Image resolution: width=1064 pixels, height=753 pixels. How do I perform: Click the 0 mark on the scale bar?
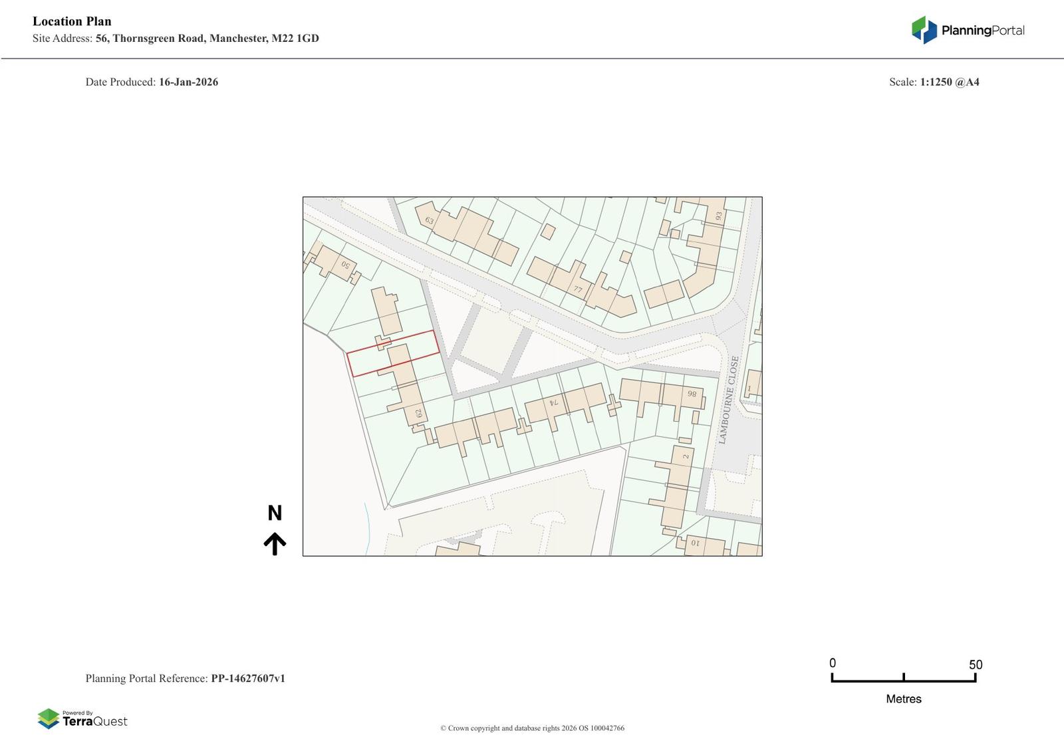coord(833,663)
